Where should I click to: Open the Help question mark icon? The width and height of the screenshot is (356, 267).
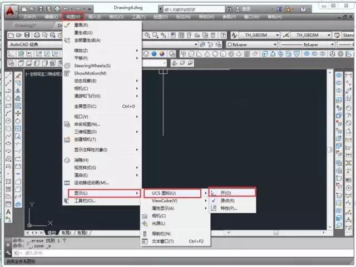point(303,9)
